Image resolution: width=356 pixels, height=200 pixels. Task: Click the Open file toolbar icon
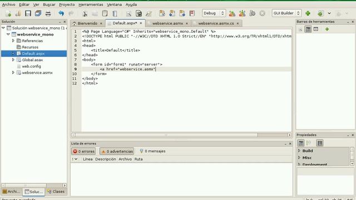(18, 13)
